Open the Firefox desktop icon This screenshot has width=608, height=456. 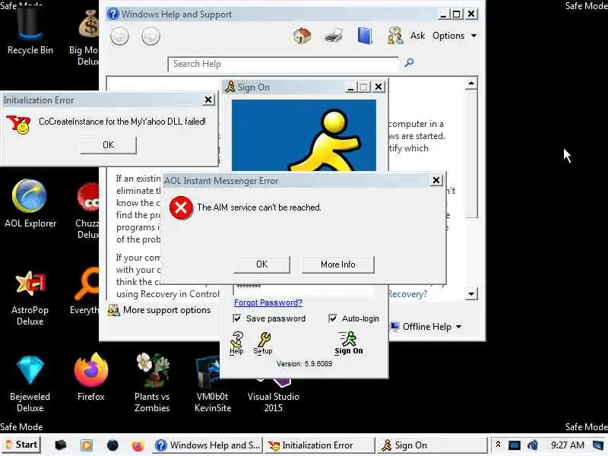click(x=90, y=377)
